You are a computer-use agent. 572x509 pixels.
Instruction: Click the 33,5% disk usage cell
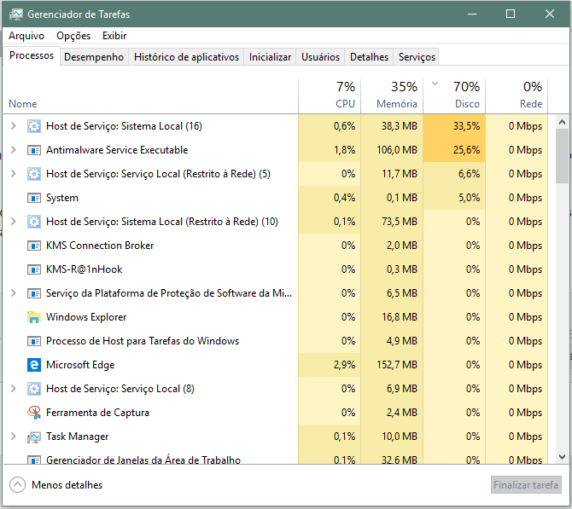tap(454, 126)
